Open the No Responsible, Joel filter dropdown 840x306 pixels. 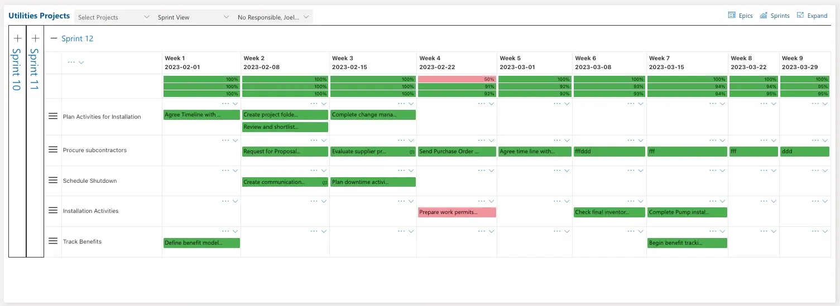(x=273, y=17)
